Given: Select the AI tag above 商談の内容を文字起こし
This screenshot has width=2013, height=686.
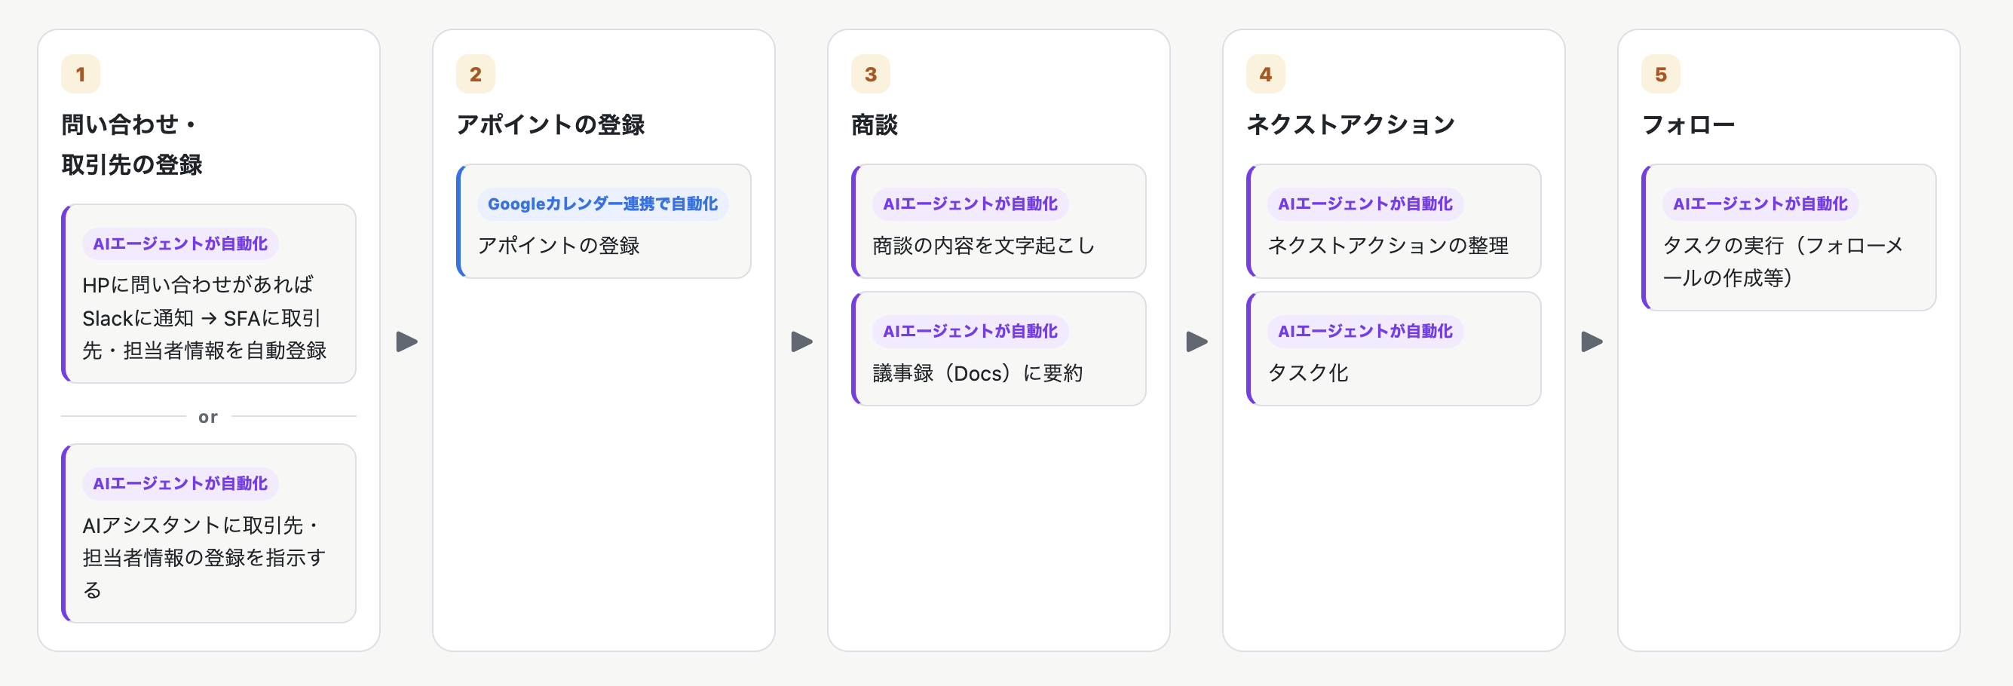Looking at the screenshot, I should [970, 204].
